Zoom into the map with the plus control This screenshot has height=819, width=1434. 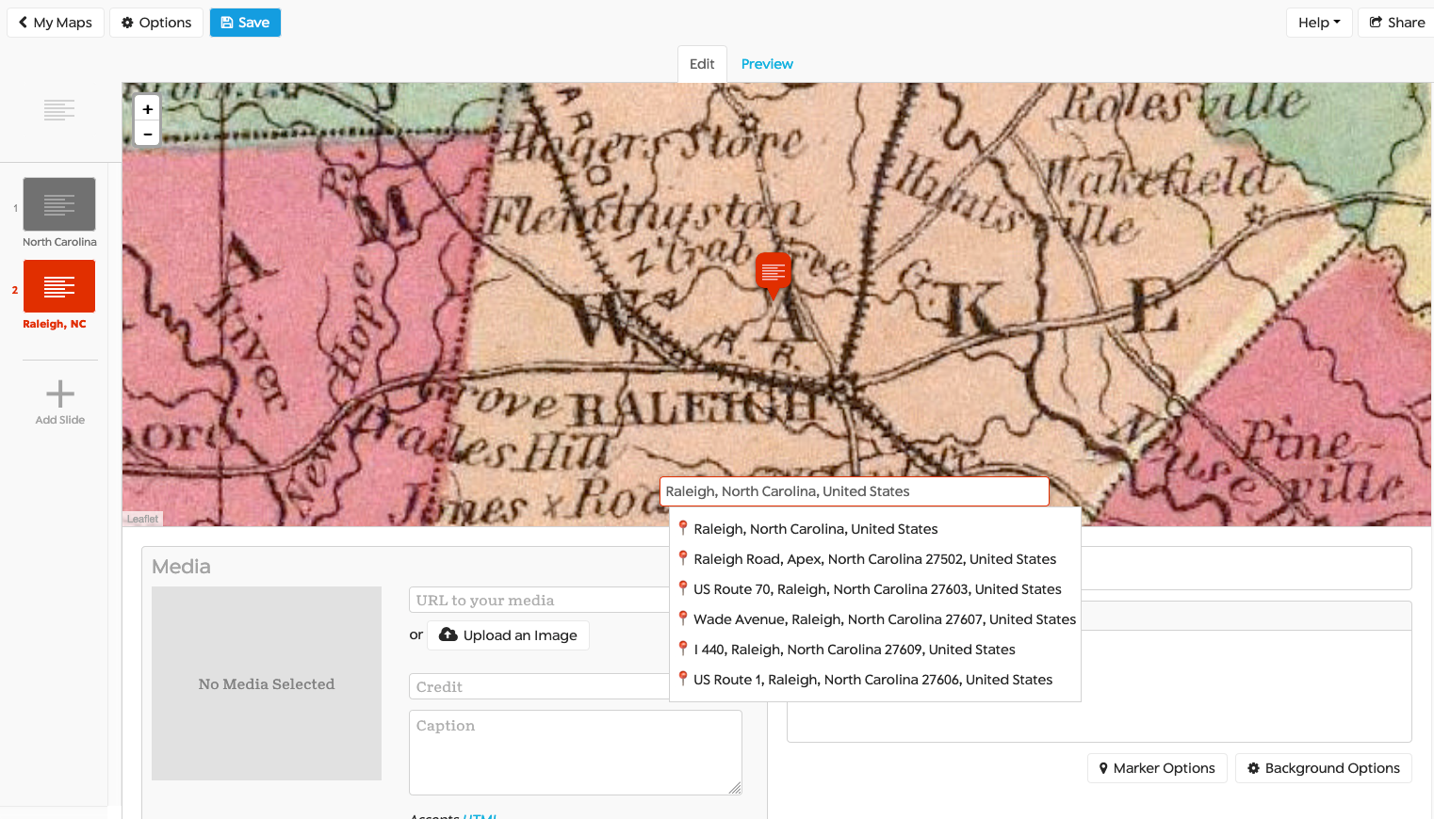147,108
